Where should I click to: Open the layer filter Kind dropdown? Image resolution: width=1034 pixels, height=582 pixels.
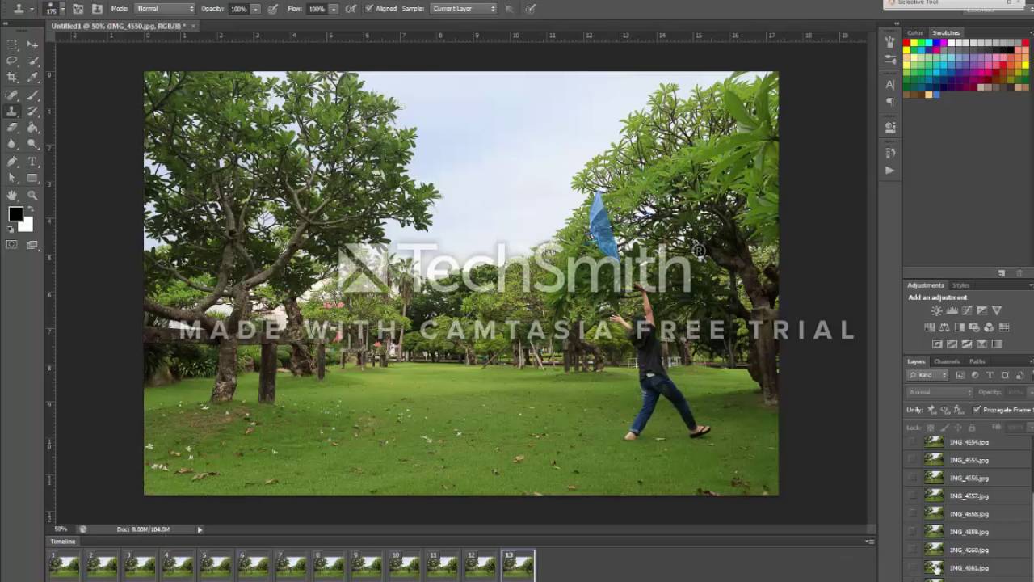(929, 375)
